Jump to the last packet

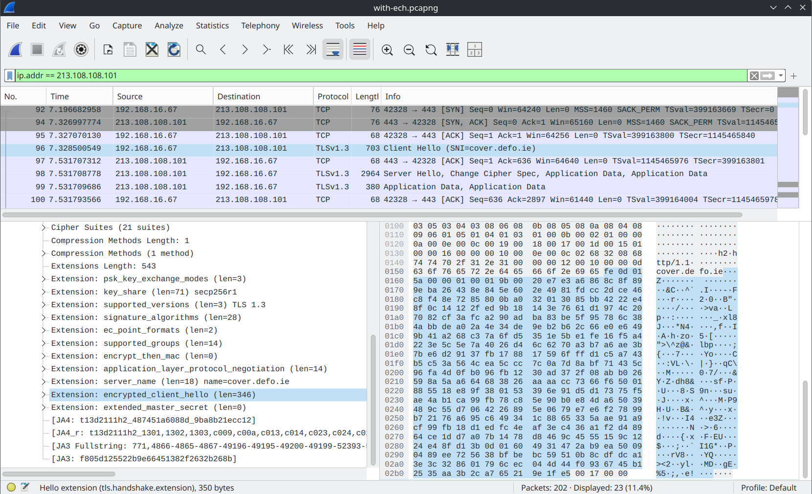tap(311, 49)
